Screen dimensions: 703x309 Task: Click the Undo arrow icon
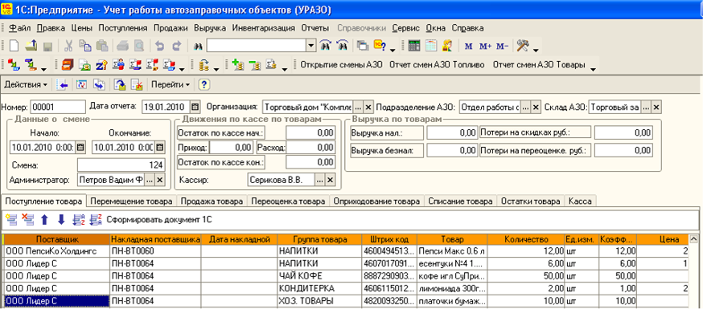159,45
